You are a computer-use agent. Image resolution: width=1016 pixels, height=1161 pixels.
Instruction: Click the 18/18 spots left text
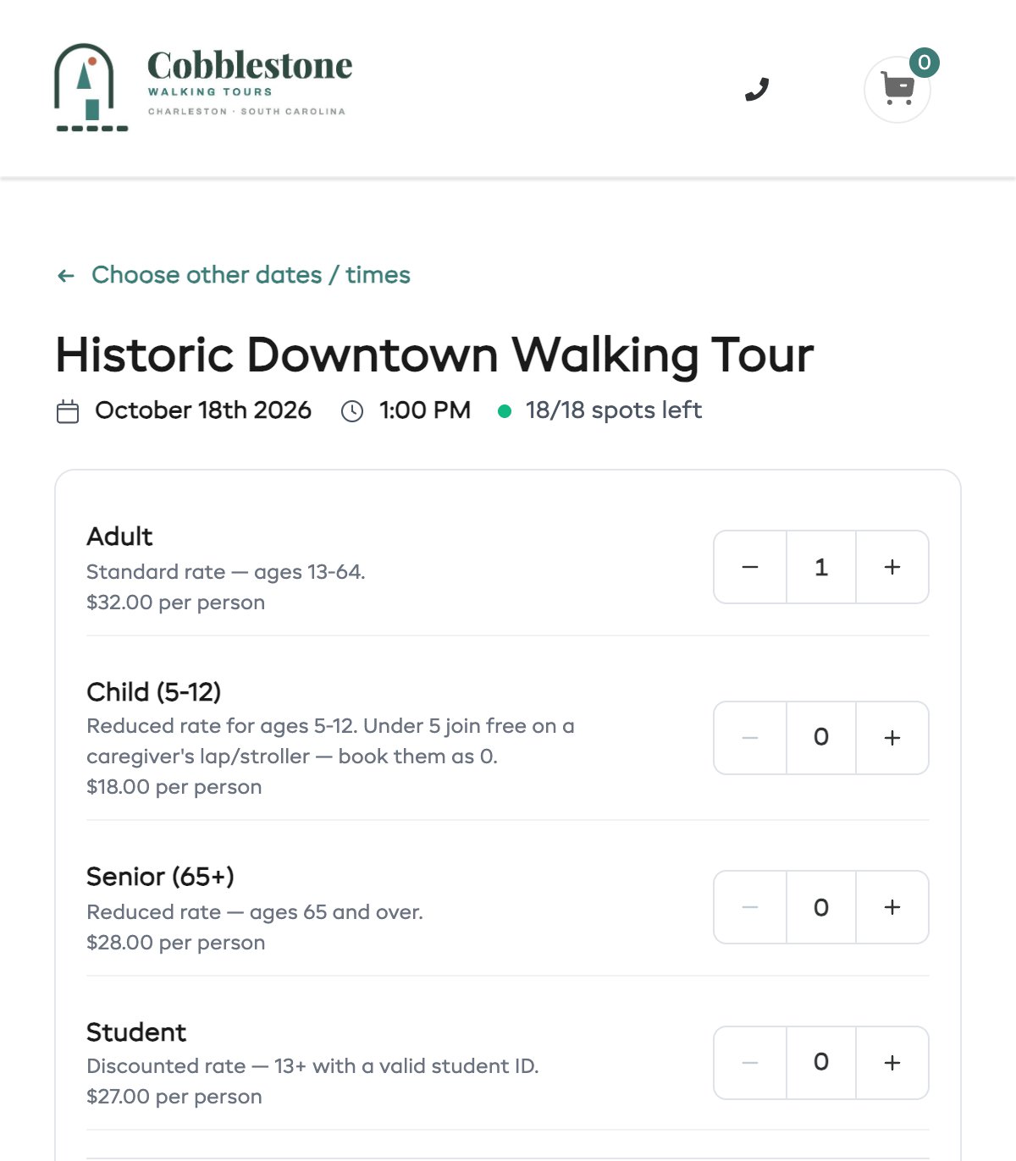click(614, 410)
